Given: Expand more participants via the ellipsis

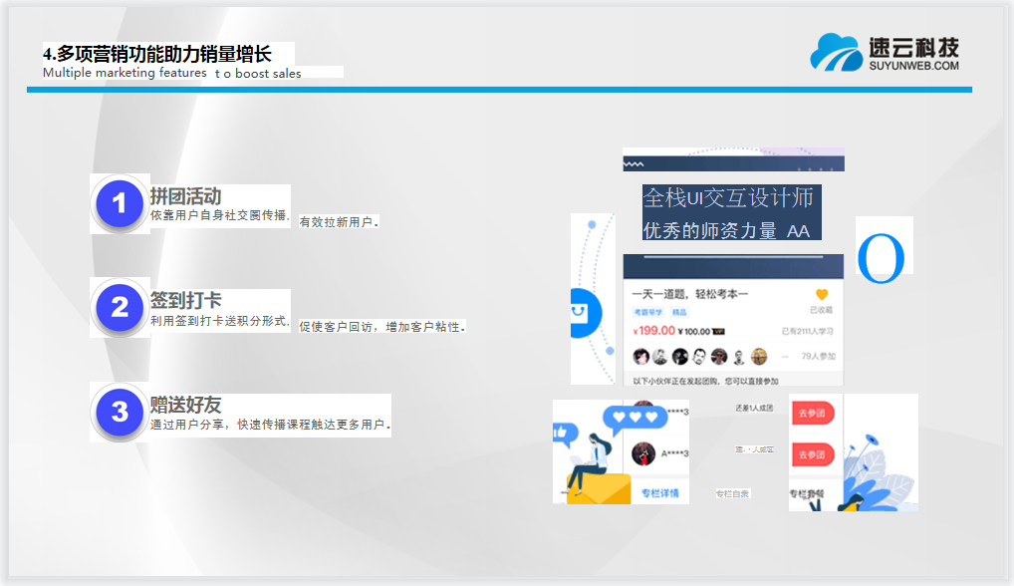Looking at the screenshot, I should 784,356.
